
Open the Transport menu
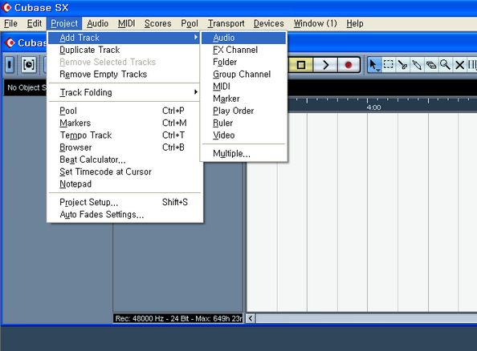coord(226,23)
